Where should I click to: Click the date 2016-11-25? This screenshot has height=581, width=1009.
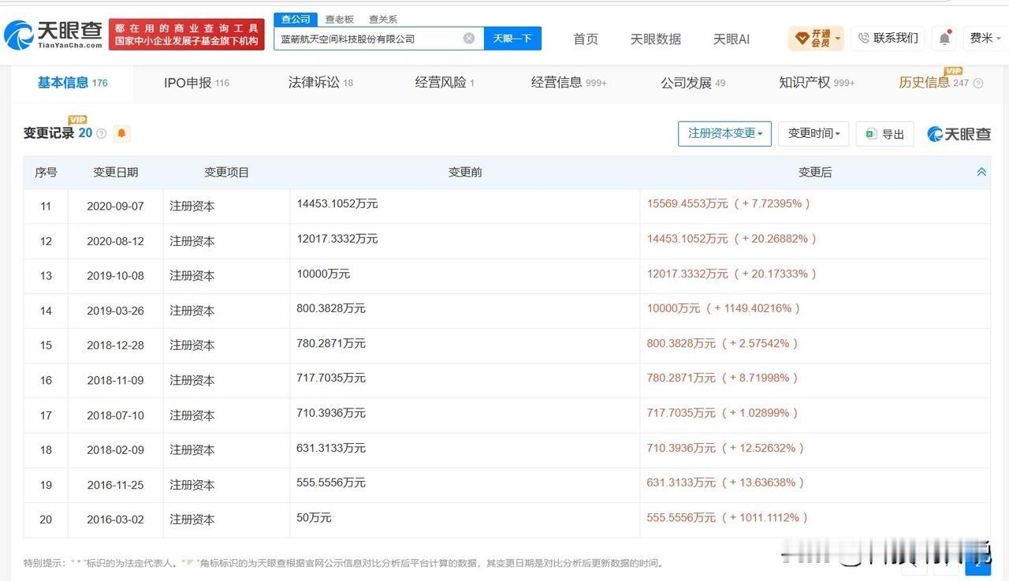click(x=116, y=485)
